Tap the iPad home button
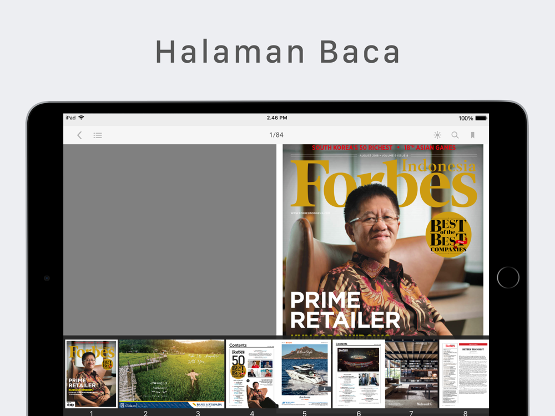The width and height of the screenshot is (555, 416). coord(508,278)
